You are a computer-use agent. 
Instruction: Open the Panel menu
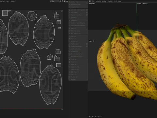pos(120,1)
